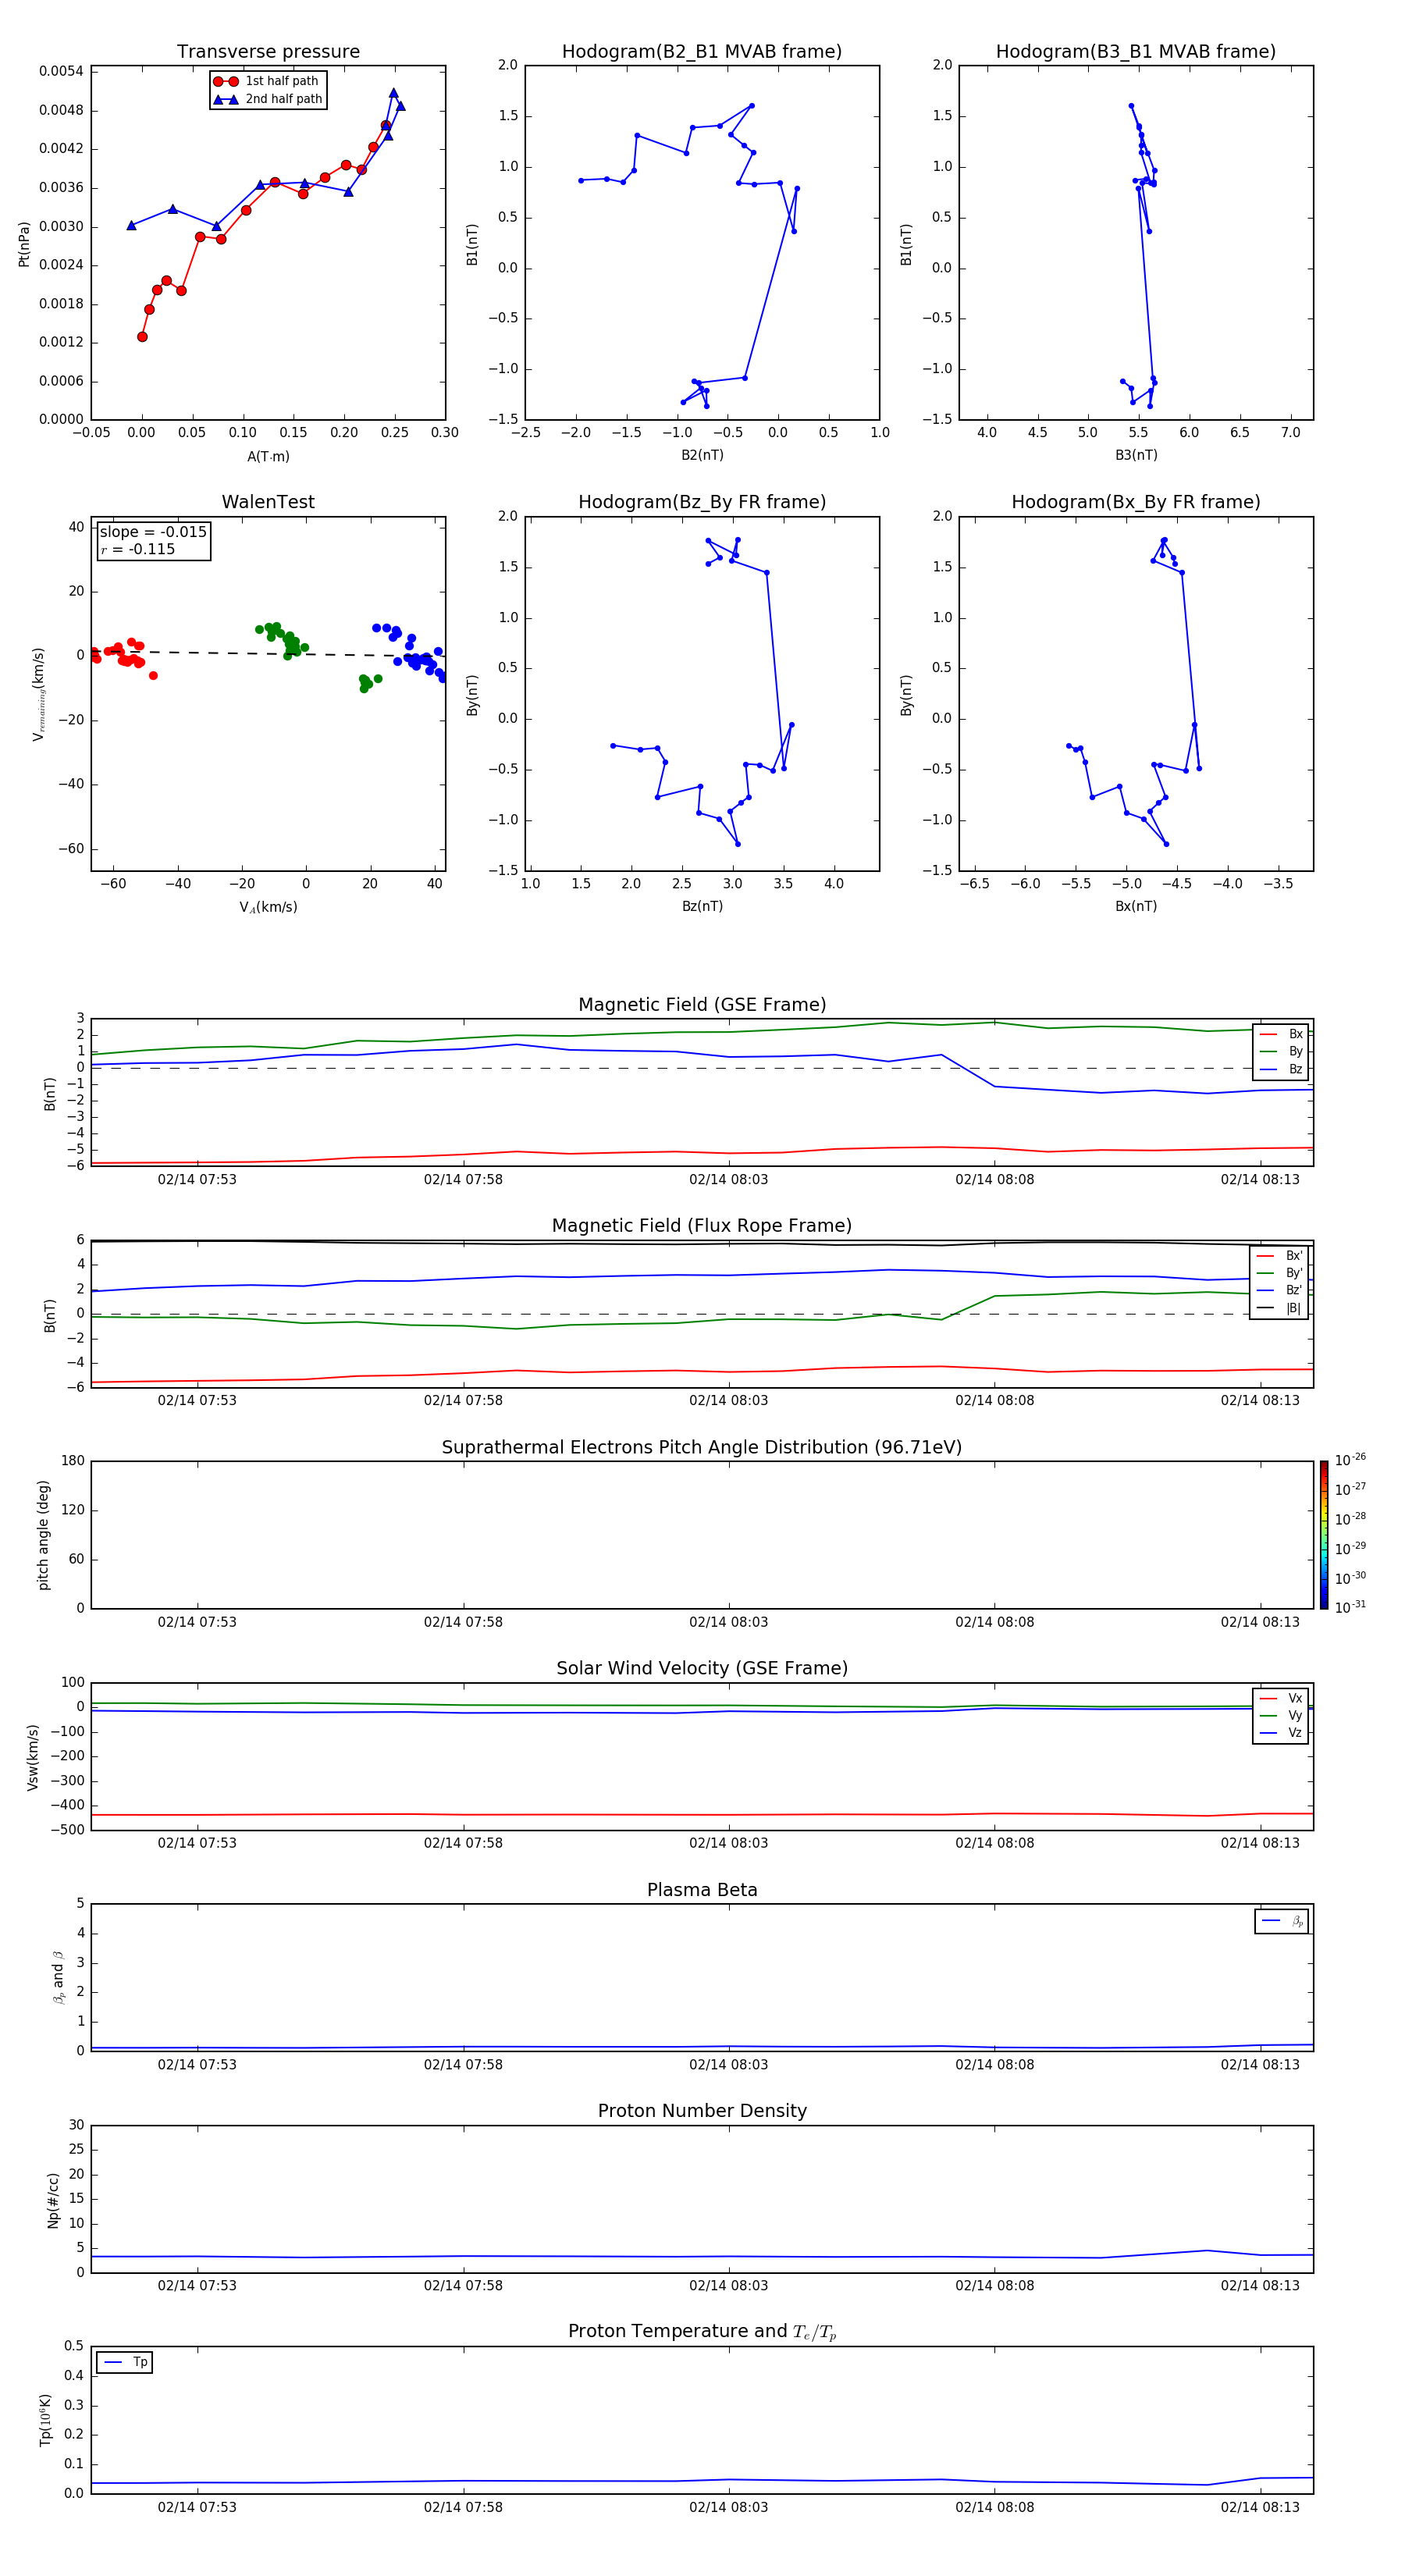
Task: Click the lowest red data point in Transverse pressure
Action: (x=142, y=337)
